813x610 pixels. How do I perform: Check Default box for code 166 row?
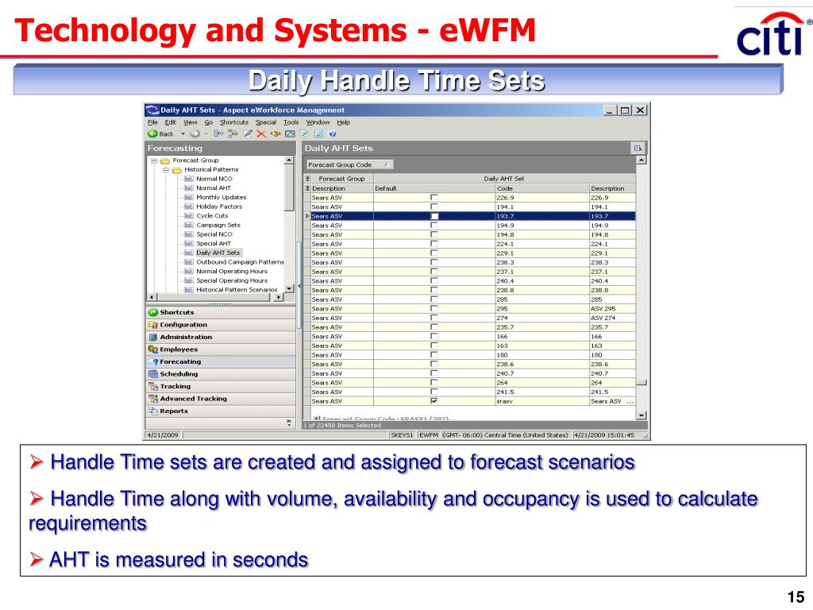click(434, 337)
